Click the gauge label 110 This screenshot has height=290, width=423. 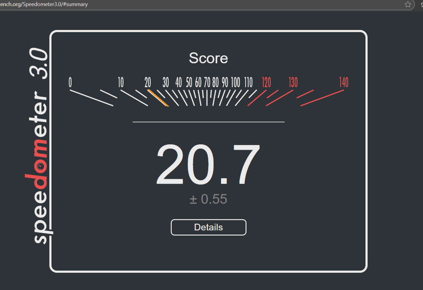pos(249,82)
